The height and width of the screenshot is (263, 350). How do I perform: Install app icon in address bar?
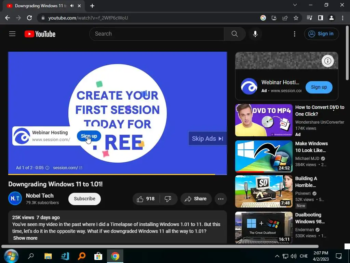[x=274, y=18]
